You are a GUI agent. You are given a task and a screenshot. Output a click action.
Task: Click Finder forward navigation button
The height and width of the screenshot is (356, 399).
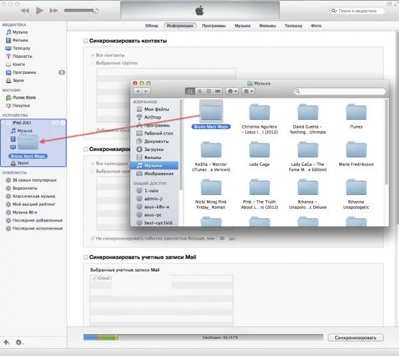tap(146, 91)
